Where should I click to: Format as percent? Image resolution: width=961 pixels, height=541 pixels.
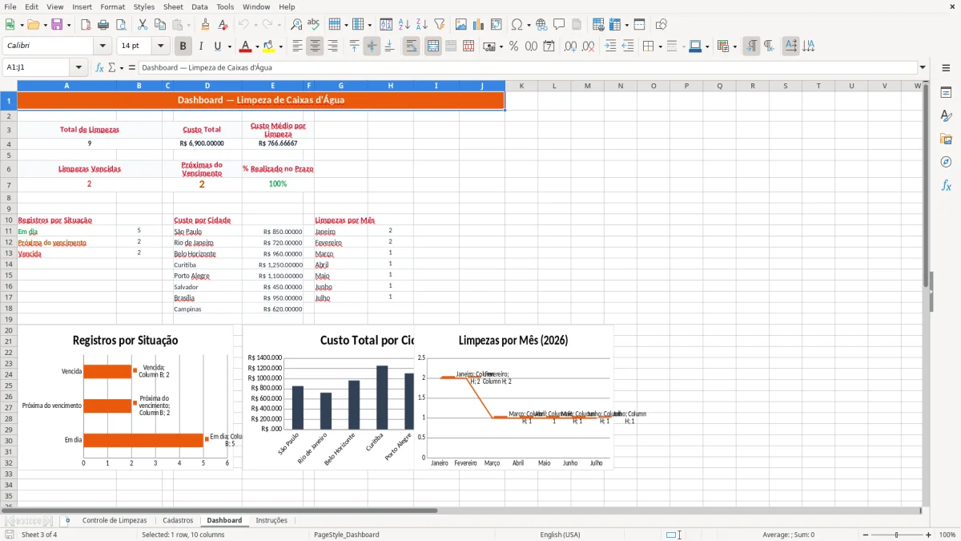(514, 46)
